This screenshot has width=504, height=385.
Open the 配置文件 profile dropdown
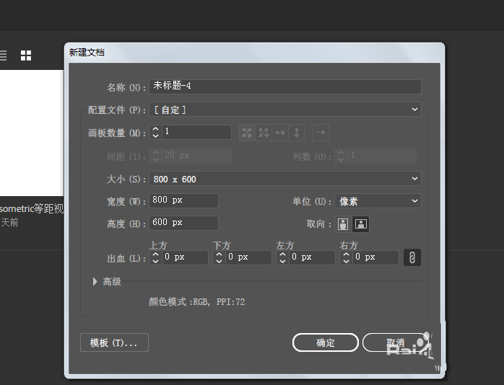[285, 110]
